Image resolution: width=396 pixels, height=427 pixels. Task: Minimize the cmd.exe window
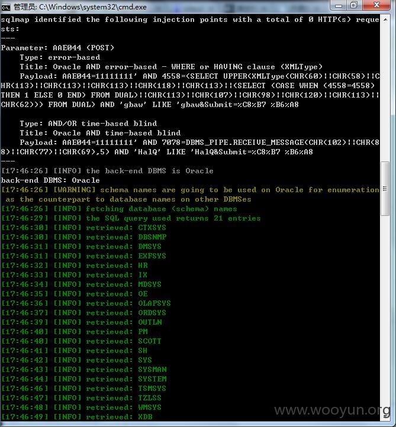(338, 5)
